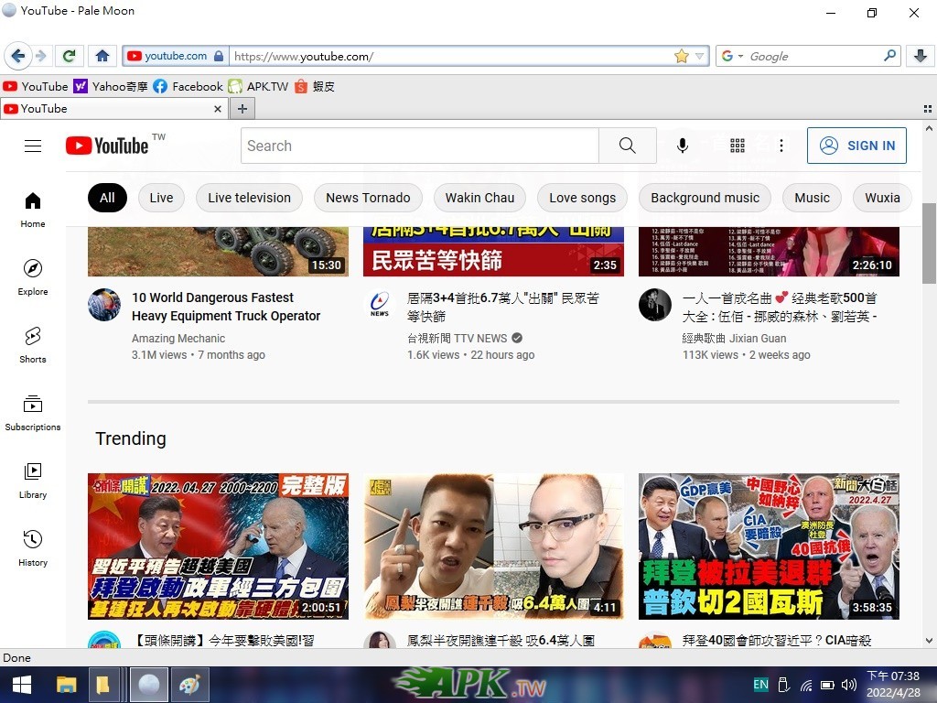Click the SIGN IN button
This screenshot has width=937, height=703.
coord(856,146)
